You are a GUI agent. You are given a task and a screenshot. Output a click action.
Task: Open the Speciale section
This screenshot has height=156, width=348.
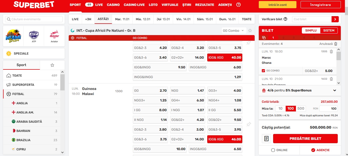(x=34, y=54)
